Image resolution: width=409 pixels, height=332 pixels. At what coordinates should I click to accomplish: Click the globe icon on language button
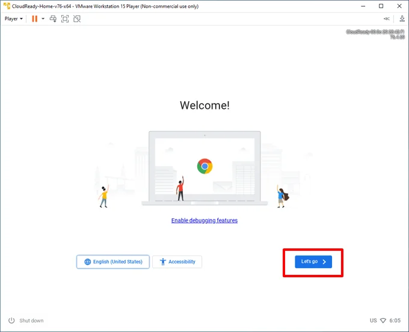pos(88,262)
